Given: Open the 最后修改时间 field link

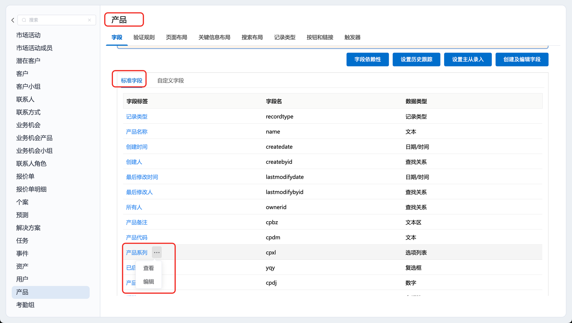Looking at the screenshot, I should click(142, 177).
